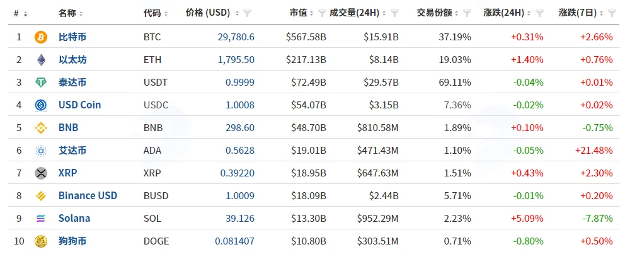Open the BNB name link
This screenshot has height=259, width=625.
pyautogui.click(x=68, y=128)
